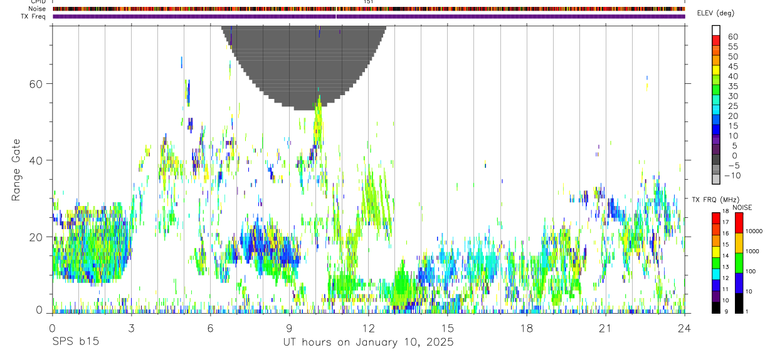The image size is (770, 355).
Task: Click the 60 tick on Range Gate axis
Action: coord(34,83)
